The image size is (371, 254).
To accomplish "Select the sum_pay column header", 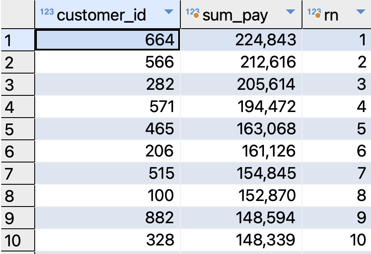I will [241, 15].
